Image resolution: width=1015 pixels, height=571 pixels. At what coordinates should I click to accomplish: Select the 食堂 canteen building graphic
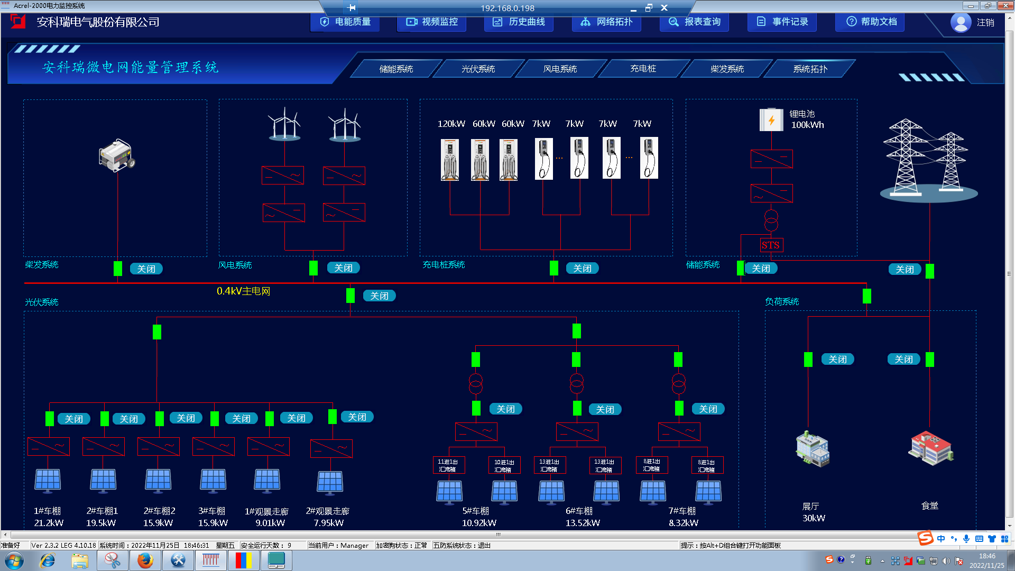930,449
